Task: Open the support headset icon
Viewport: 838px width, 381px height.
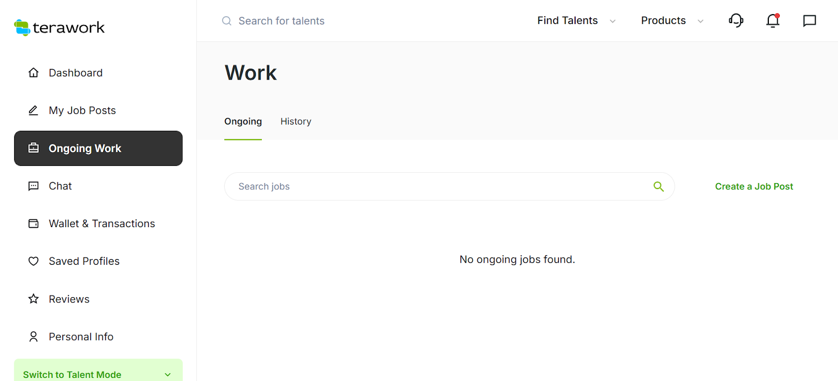Action: click(736, 20)
